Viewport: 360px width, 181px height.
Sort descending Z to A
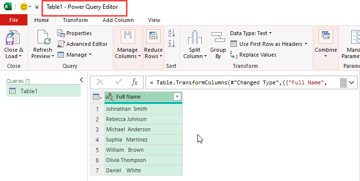(x=172, y=43)
